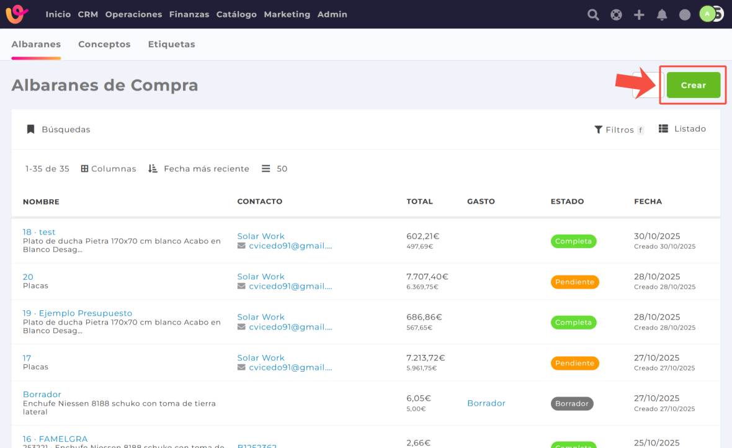732x448 pixels.
Task: Click the Pendiente status badge for albarán 20
Action: tap(574, 282)
